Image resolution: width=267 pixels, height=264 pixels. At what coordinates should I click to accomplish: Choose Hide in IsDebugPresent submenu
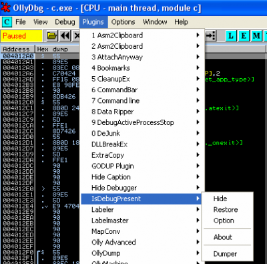point(228,199)
